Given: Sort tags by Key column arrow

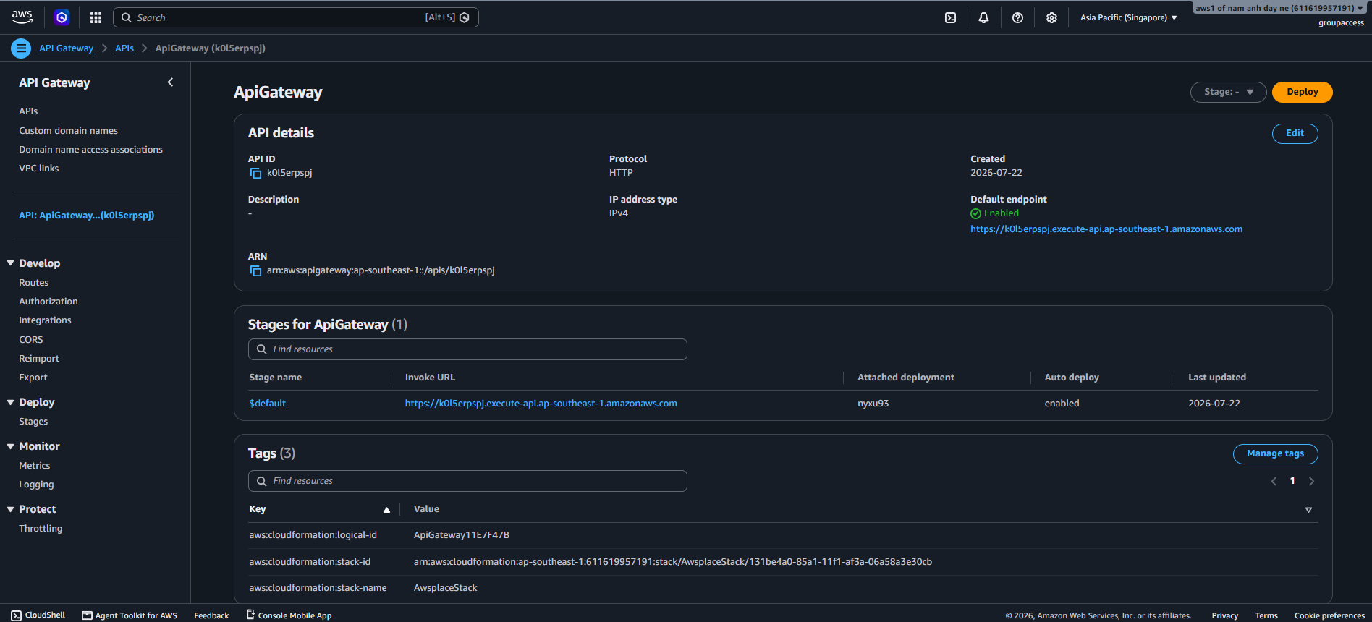Looking at the screenshot, I should [386, 510].
